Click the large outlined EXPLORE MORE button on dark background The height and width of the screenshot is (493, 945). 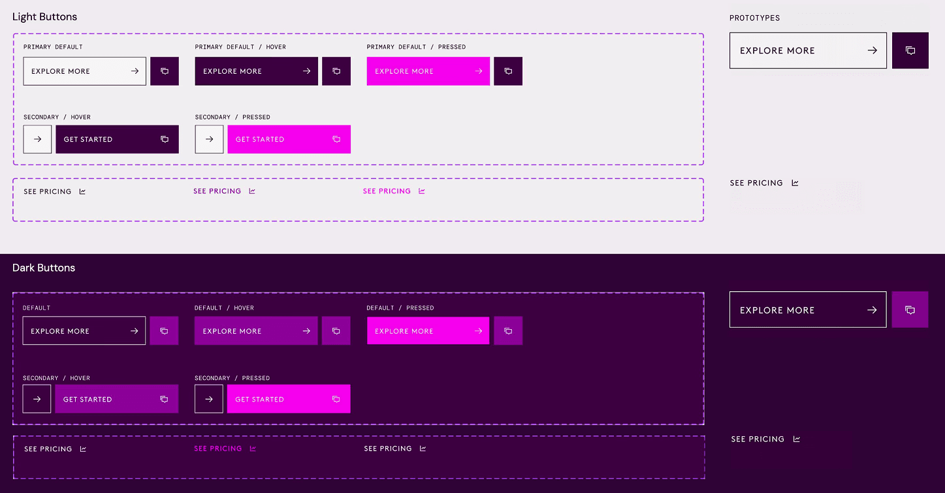click(x=808, y=310)
